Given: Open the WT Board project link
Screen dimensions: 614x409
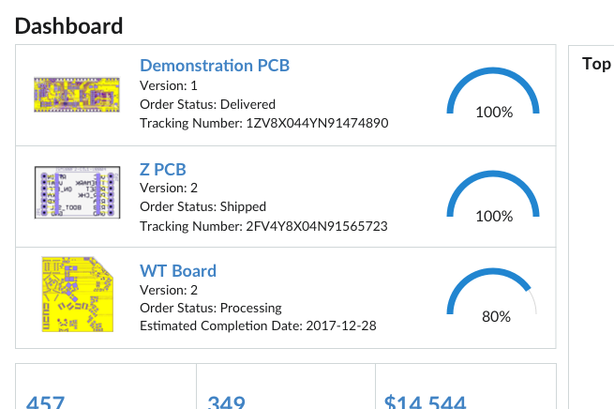Looking at the screenshot, I should point(178,271).
